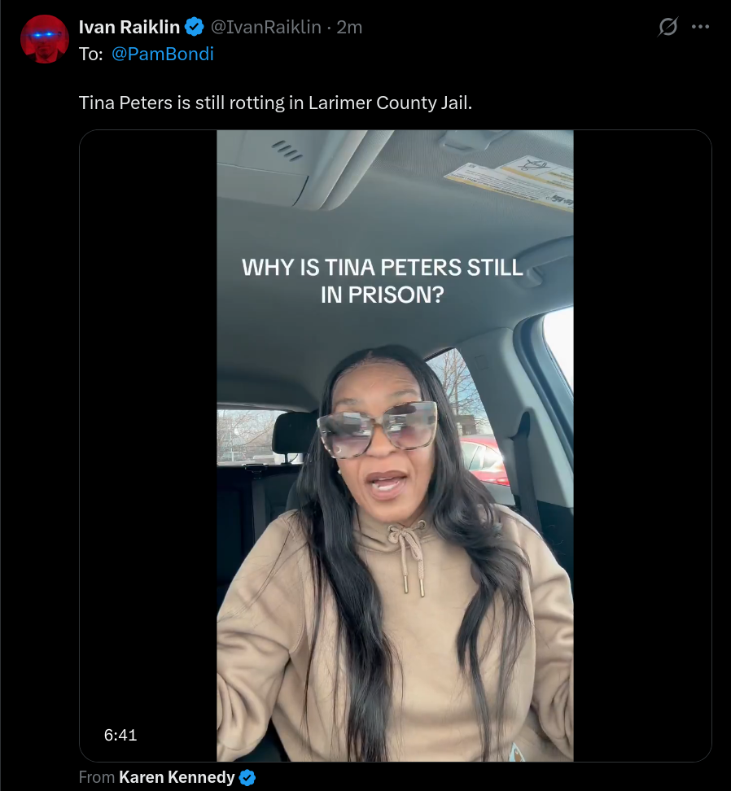Click the tweet text about Larimer County Jail
Screen dimensions: 731x791
pos(275,103)
